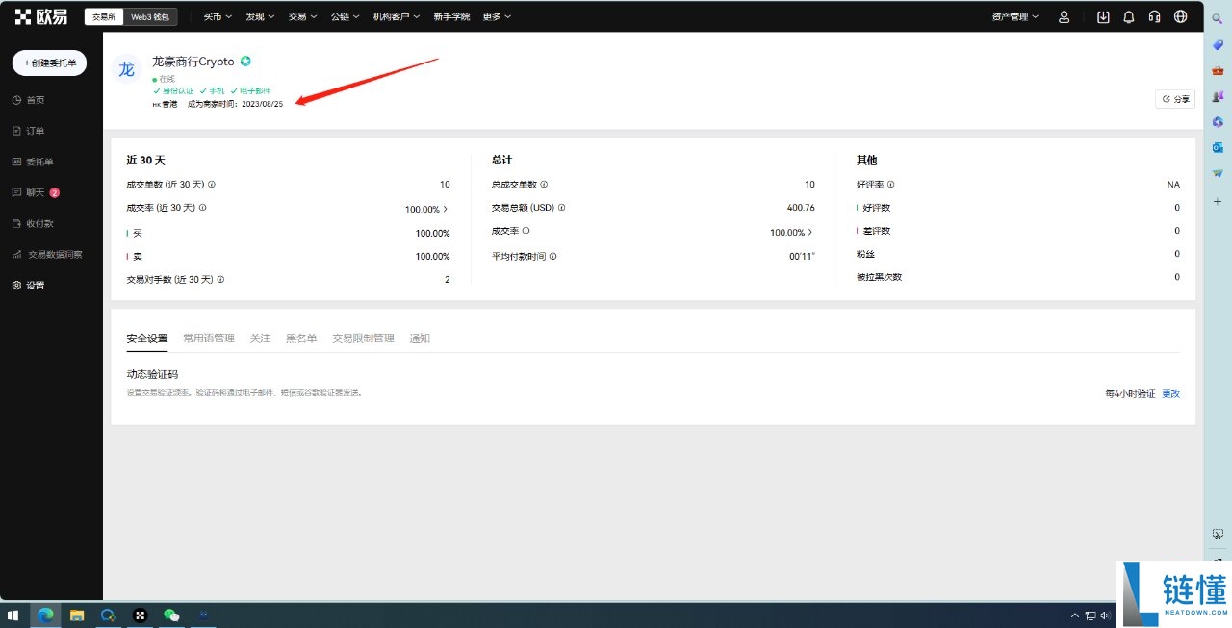Click the Edge sidebar paper plane icon
The image size is (1232, 628).
tap(1218, 174)
